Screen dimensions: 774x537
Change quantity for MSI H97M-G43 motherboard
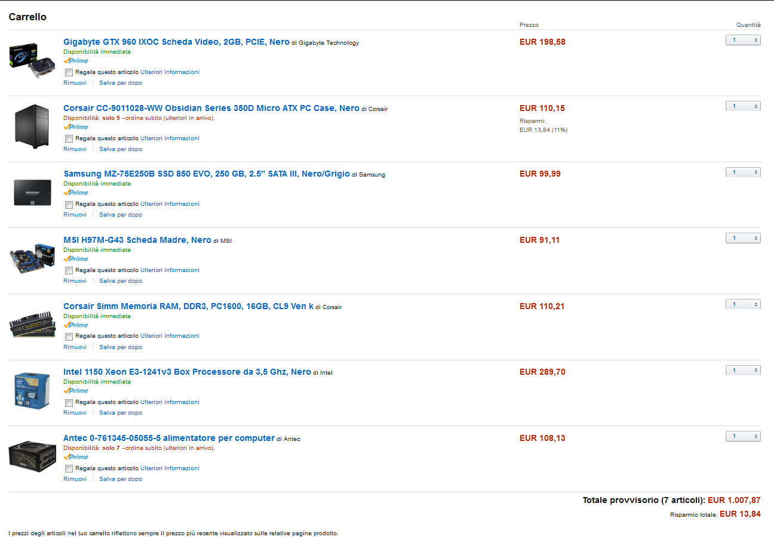click(743, 238)
